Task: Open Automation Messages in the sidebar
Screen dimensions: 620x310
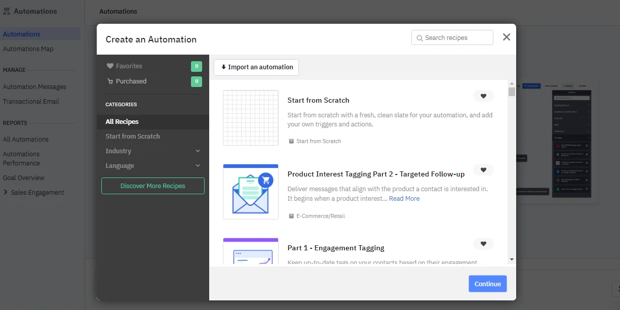Action: [x=34, y=87]
